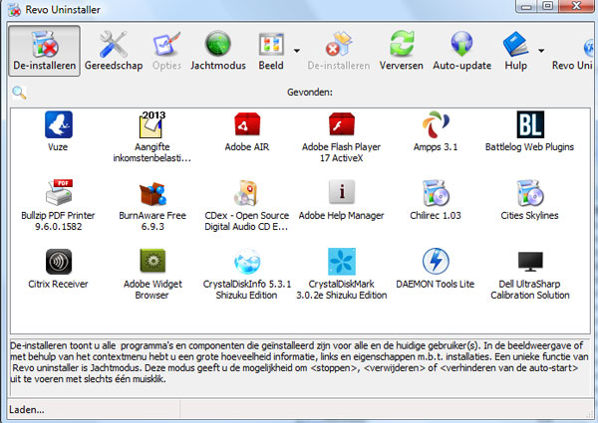Maximize the Revo Uninstaller window
The image size is (598, 423).
click(547, 6)
